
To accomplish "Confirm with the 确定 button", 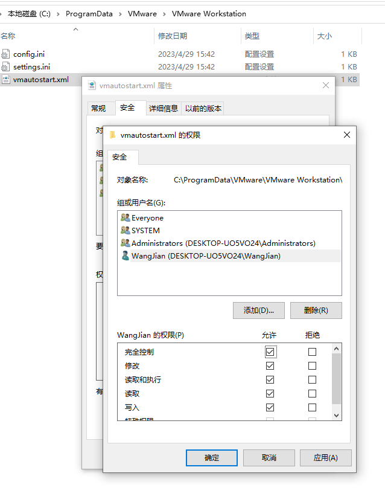I will point(212,458).
